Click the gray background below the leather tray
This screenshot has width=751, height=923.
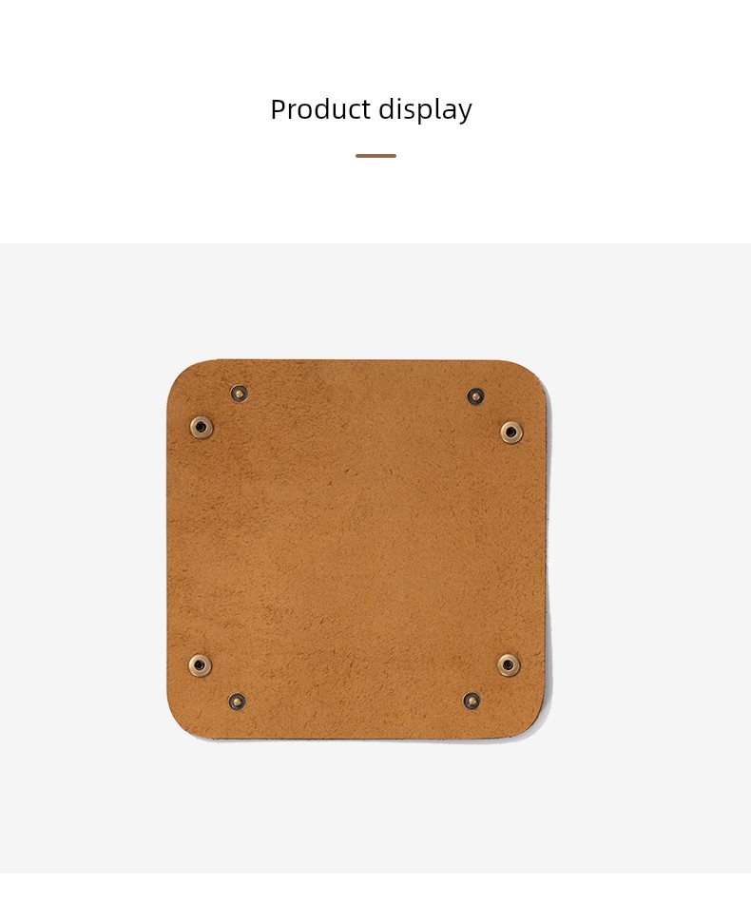[375, 806]
